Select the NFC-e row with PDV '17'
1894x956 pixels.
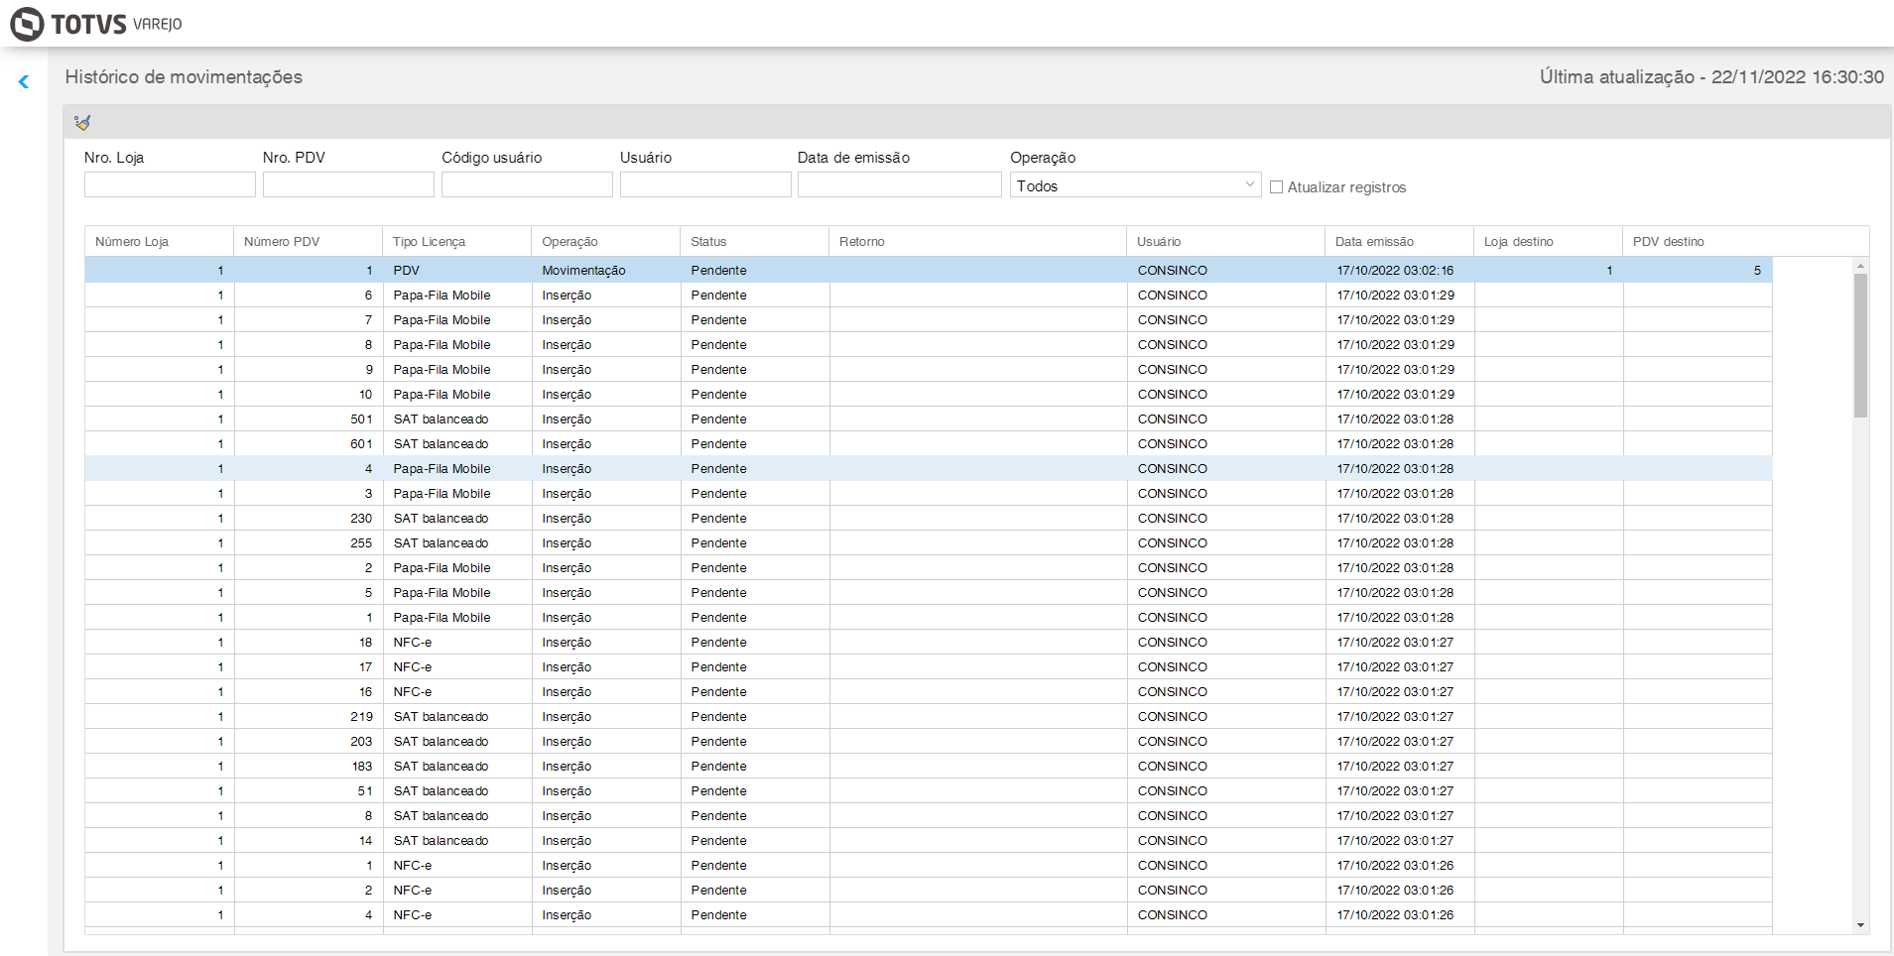[929, 667]
